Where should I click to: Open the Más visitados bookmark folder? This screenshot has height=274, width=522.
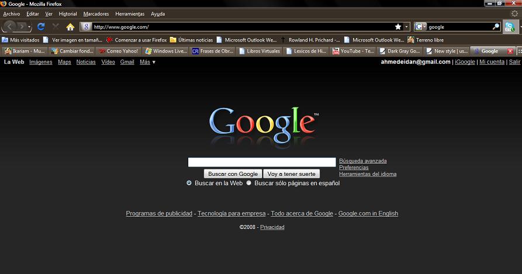click(20, 40)
